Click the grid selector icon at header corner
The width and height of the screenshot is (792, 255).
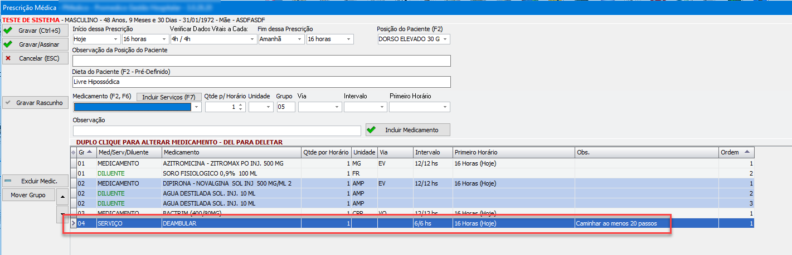point(73,152)
